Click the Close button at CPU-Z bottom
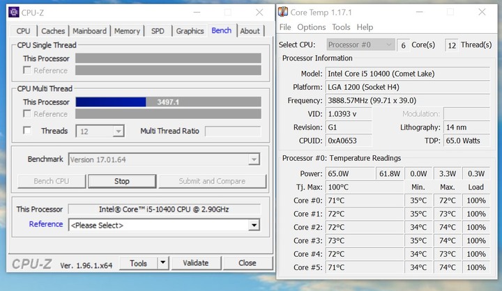This screenshot has height=291, width=502. (x=247, y=263)
